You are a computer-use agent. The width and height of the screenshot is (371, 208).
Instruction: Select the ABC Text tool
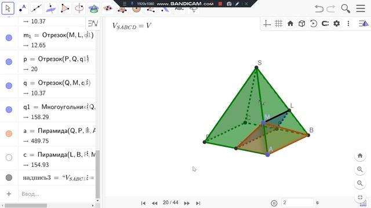(x=179, y=9)
